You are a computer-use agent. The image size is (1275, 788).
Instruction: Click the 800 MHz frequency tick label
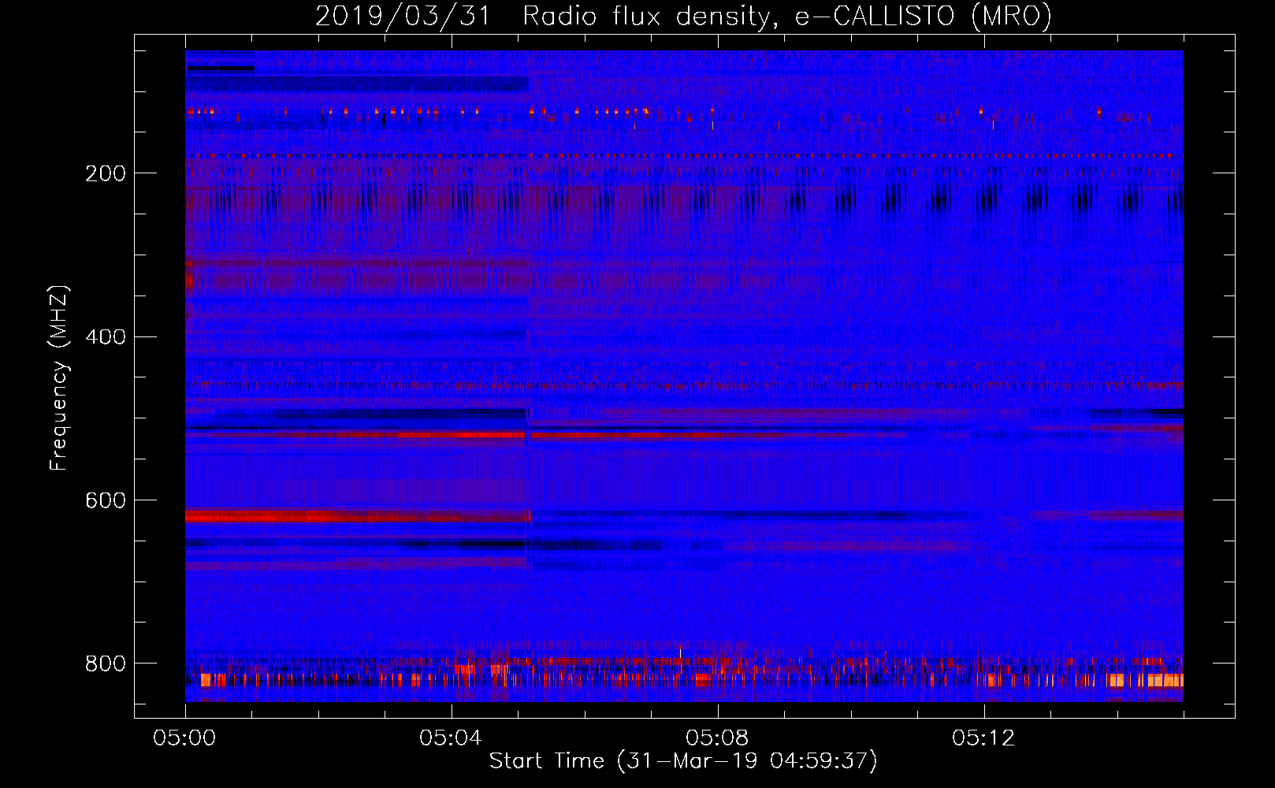coord(106,663)
